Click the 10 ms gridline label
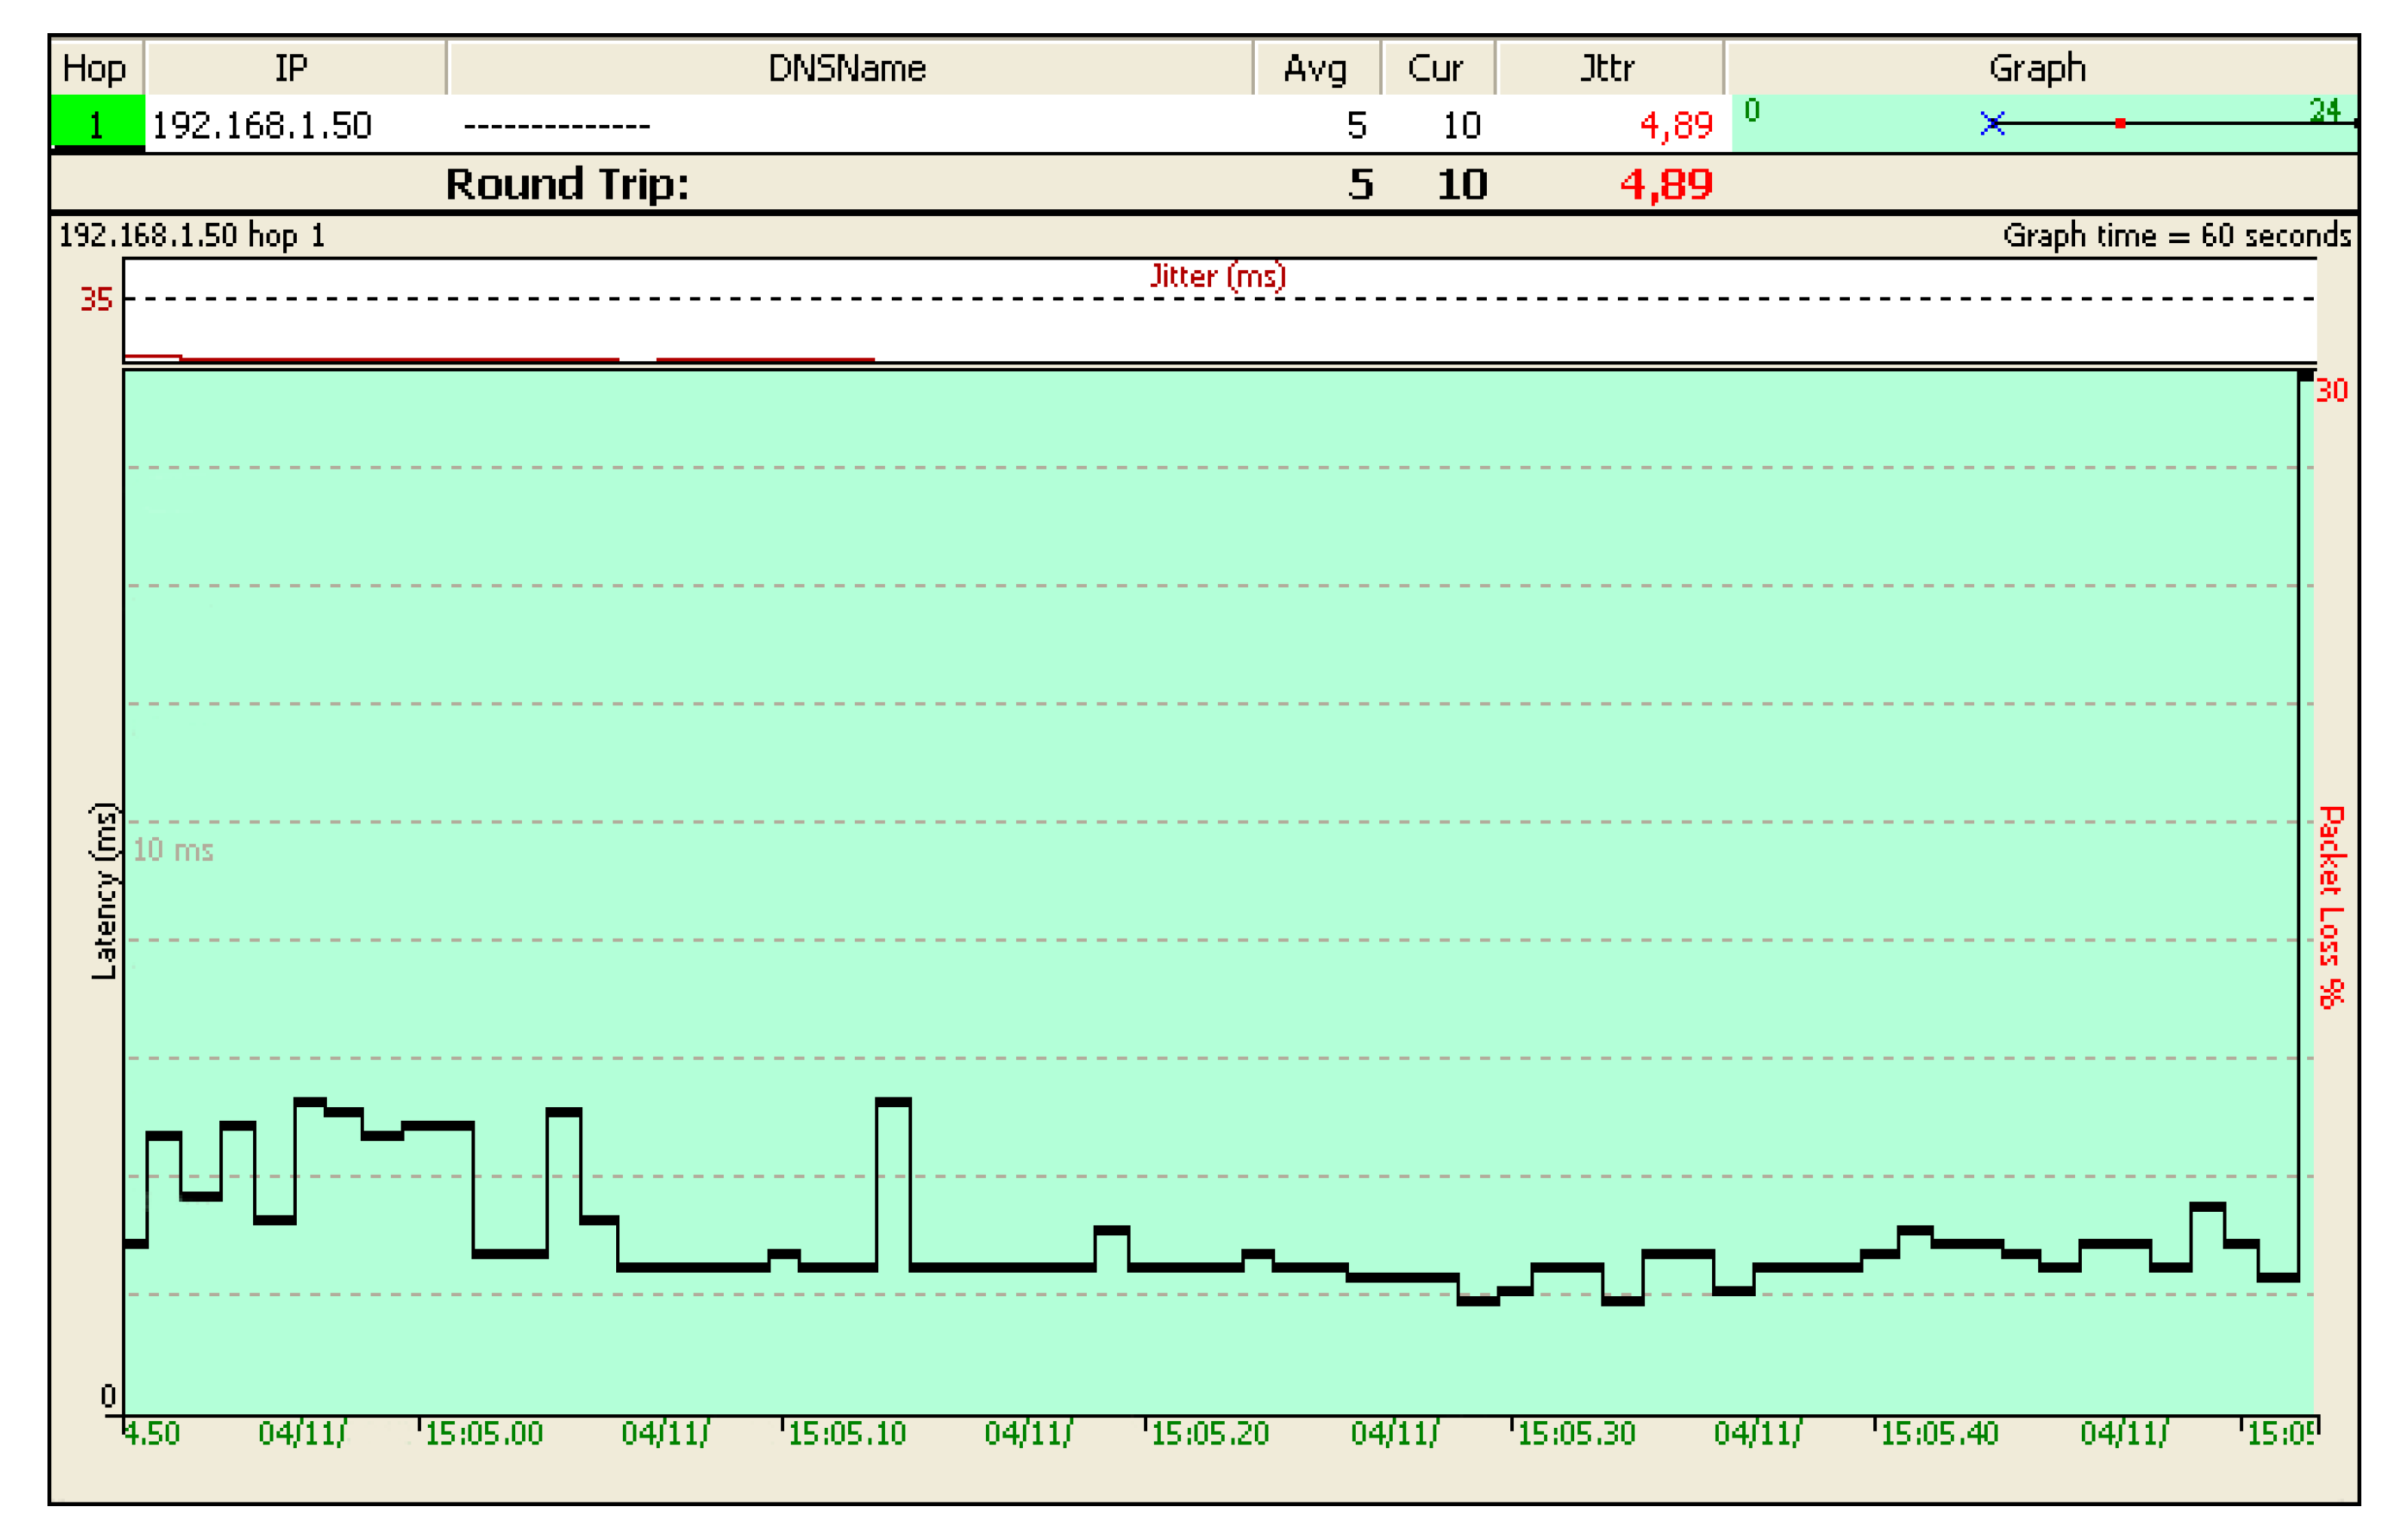The height and width of the screenshot is (1540, 2405). (x=173, y=850)
